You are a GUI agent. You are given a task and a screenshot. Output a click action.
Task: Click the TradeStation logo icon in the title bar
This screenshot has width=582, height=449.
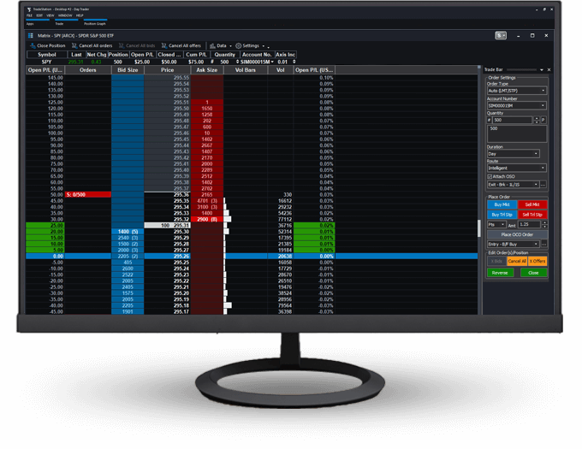pos(29,9)
